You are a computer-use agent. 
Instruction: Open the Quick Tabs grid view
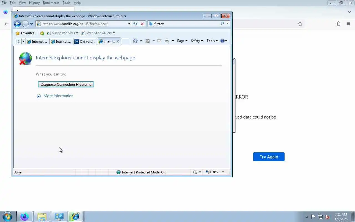[18, 41]
